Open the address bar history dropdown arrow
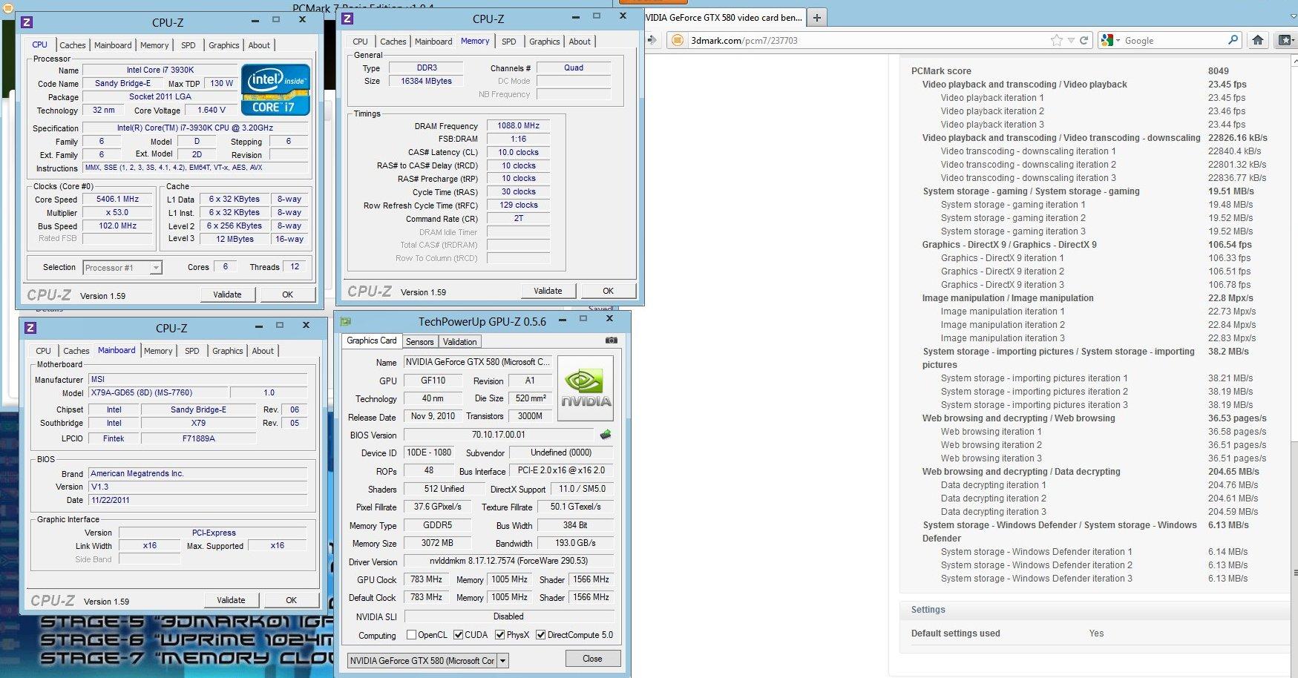 (x=1071, y=41)
